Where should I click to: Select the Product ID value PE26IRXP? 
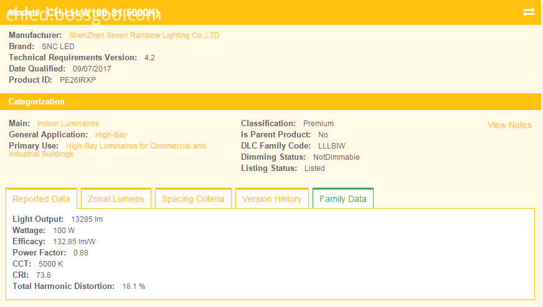coord(78,80)
